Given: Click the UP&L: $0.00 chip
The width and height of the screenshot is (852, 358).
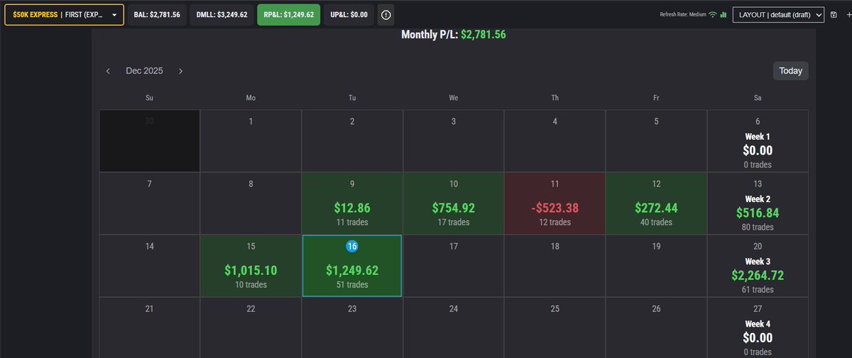Looking at the screenshot, I should [x=349, y=15].
